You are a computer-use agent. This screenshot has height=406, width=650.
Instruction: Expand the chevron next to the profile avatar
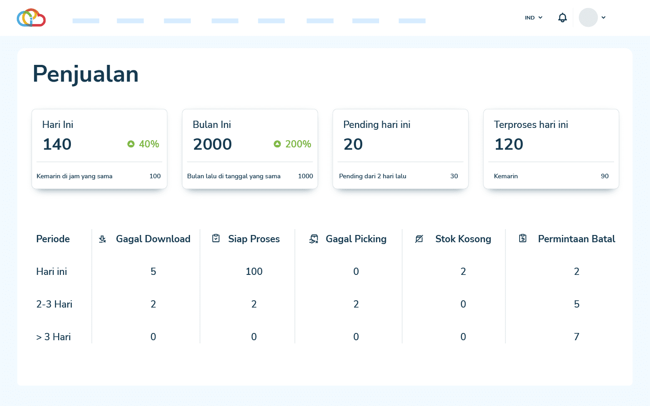(x=604, y=18)
